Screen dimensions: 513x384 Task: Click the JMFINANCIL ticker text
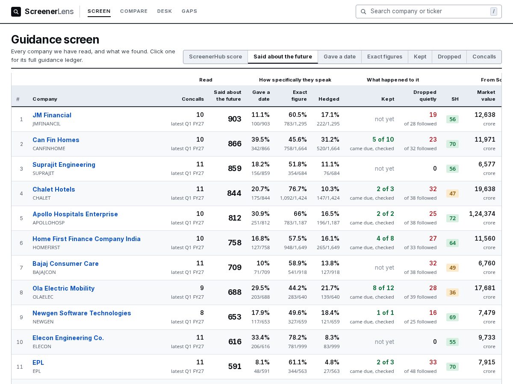coord(47,124)
